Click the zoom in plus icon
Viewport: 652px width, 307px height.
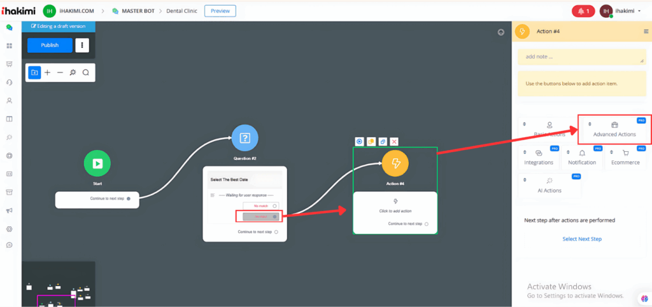click(48, 72)
